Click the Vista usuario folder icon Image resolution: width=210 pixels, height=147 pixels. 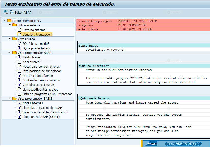[x=15, y=39]
